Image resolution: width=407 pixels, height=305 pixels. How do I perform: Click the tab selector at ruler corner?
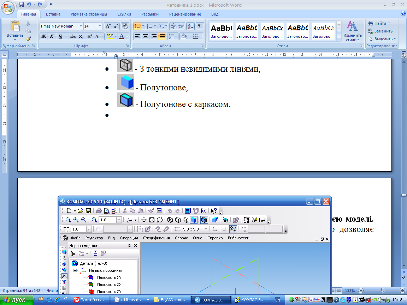5,55
